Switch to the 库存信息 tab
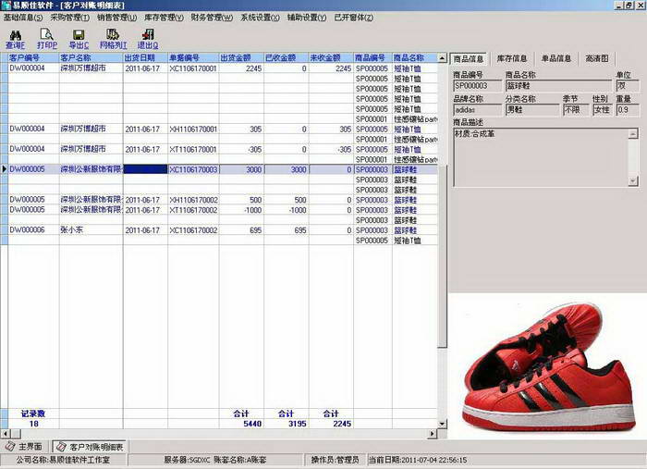 512,58
